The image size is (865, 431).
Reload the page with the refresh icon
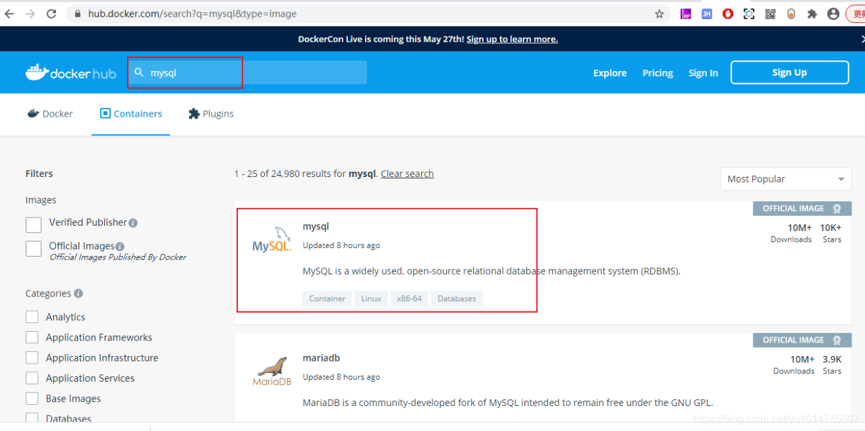51,14
